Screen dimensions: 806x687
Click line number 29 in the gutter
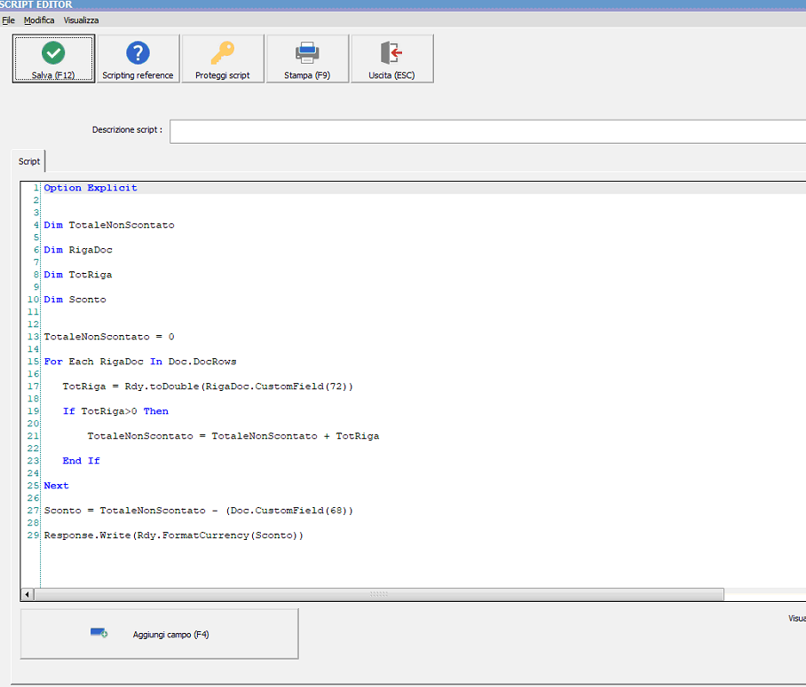pyautogui.click(x=33, y=535)
